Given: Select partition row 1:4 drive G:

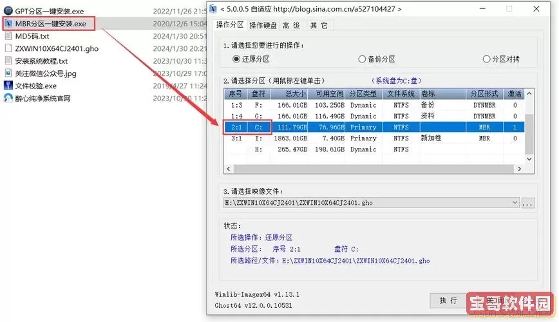Looking at the screenshot, I should 374,117.
